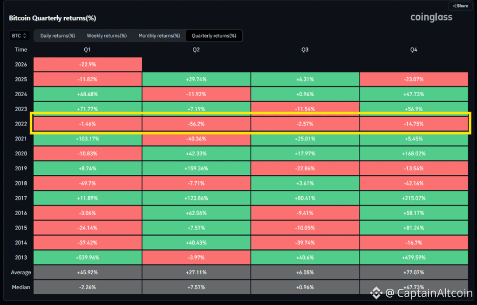The width and height of the screenshot is (477, 305).
Task: Select the 2018 Q1 cell -49.7%
Action: tap(88, 183)
